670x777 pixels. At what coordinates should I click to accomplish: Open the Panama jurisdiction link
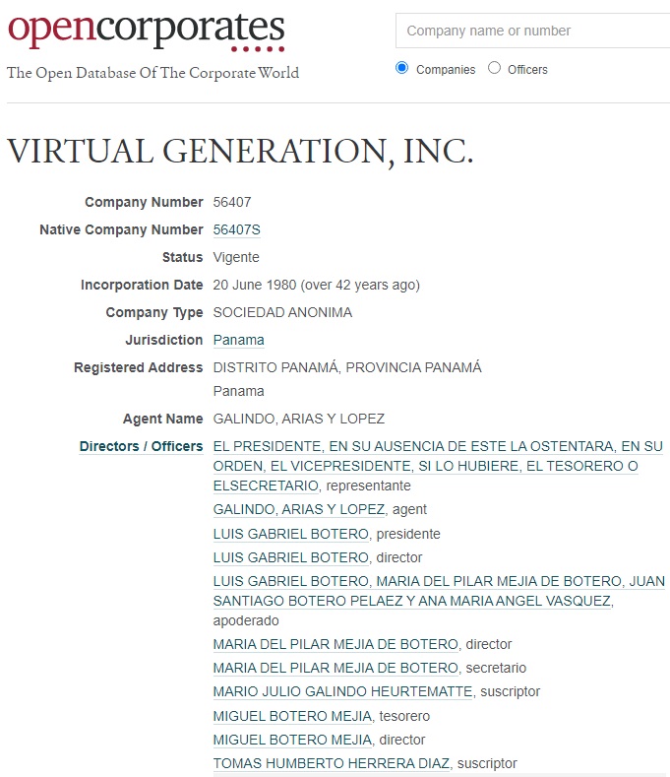[239, 340]
